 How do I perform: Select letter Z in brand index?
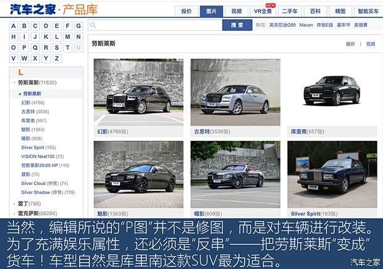(57, 59)
